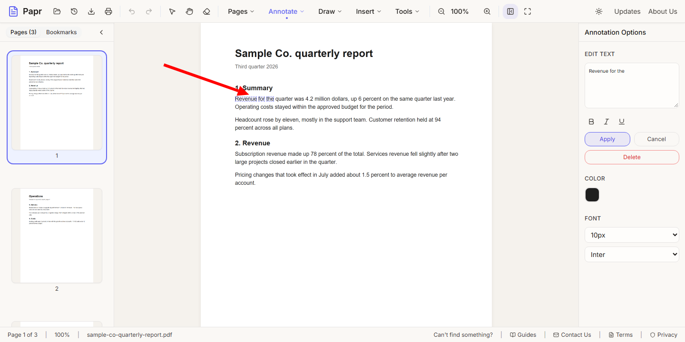
Task: Open the Draw dropdown menu
Action: [330, 11]
